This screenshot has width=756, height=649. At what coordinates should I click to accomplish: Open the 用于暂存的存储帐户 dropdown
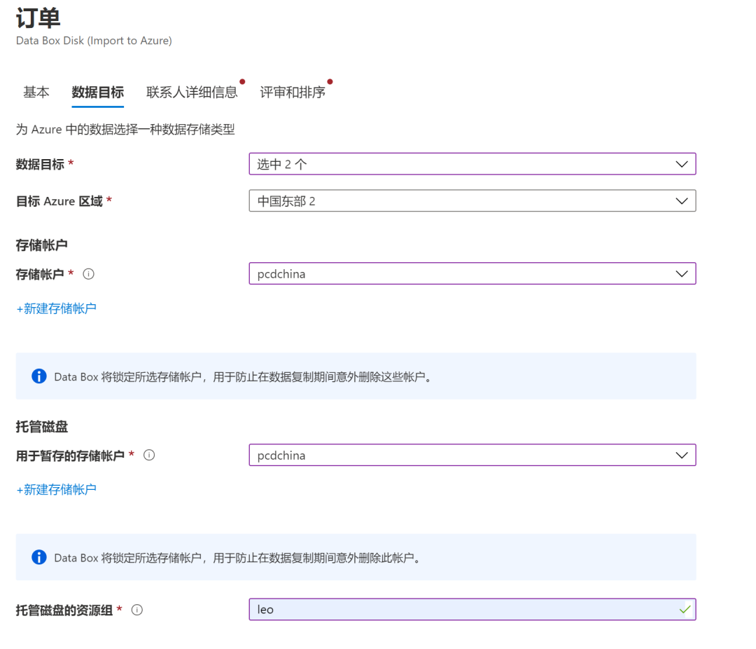click(472, 456)
